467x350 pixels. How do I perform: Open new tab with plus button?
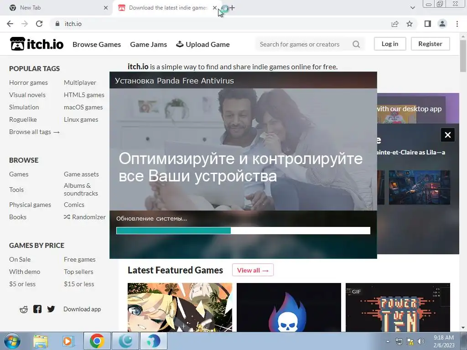232,8
